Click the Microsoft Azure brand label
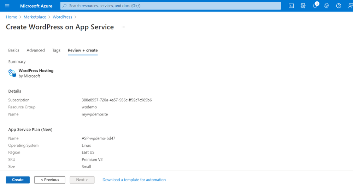353x187 pixels. coord(36,6)
